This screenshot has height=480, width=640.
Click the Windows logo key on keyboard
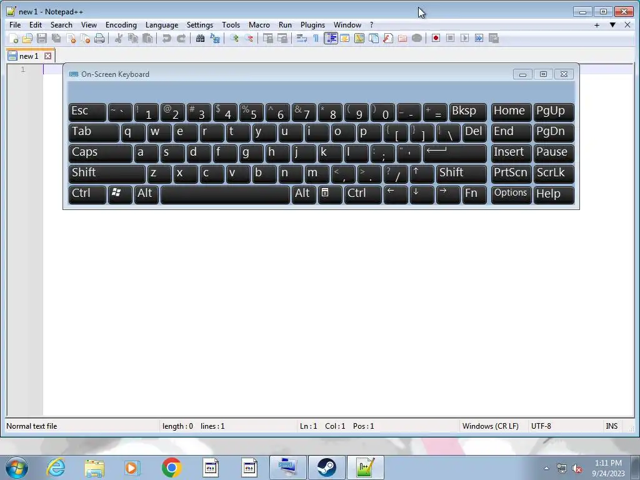[119, 194]
